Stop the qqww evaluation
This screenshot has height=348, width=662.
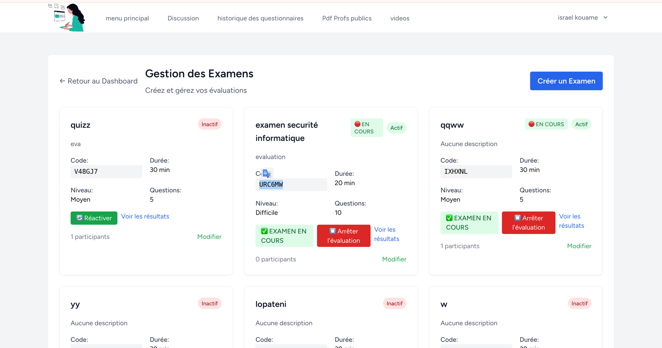click(528, 223)
